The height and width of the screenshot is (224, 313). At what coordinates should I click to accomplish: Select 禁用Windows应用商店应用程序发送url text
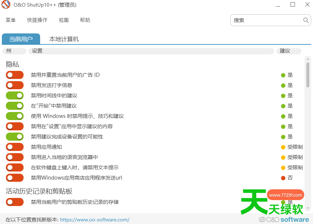pos(76,178)
